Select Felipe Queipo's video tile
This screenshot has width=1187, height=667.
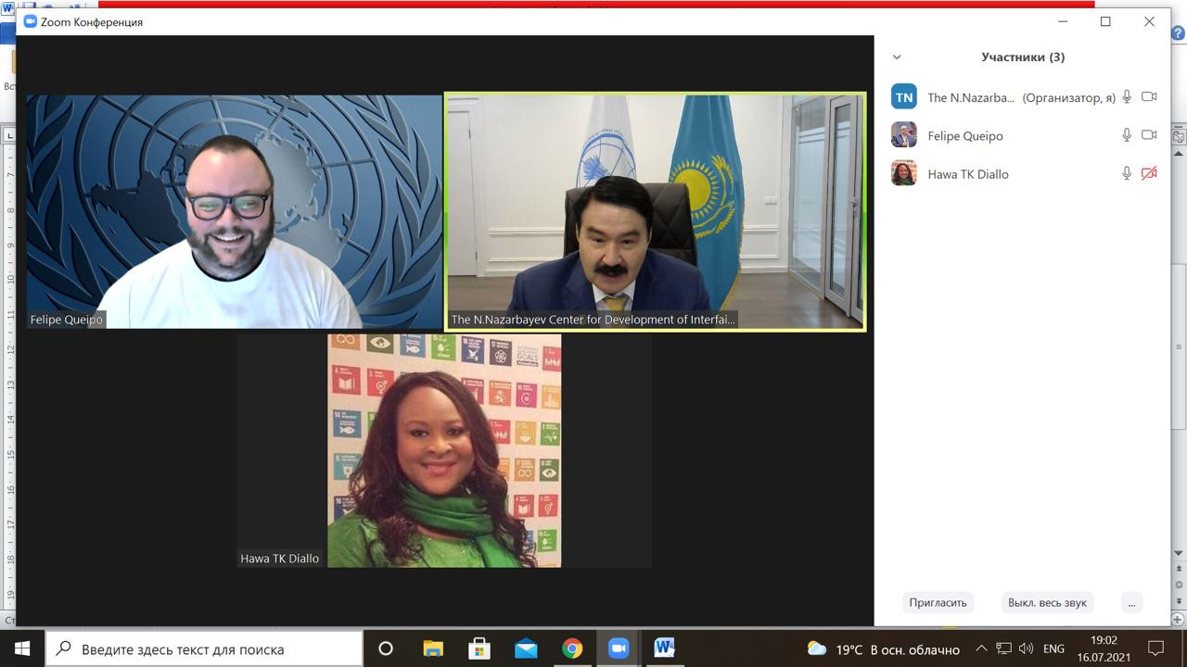pos(234,211)
